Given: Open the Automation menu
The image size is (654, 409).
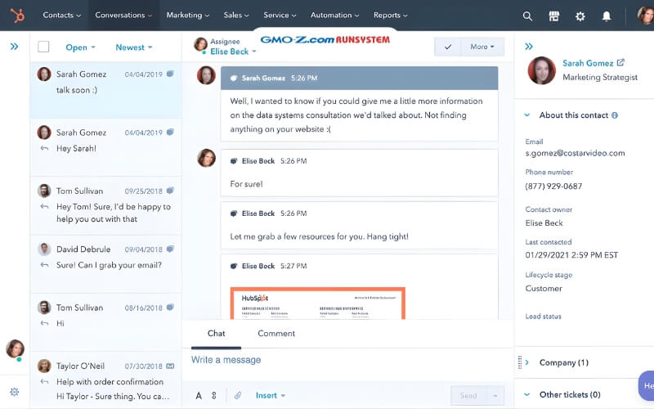Looking at the screenshot, I should point(334,15).
